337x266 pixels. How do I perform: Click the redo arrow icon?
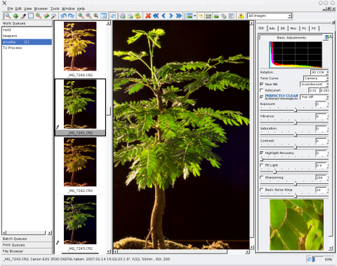[71, 16]
